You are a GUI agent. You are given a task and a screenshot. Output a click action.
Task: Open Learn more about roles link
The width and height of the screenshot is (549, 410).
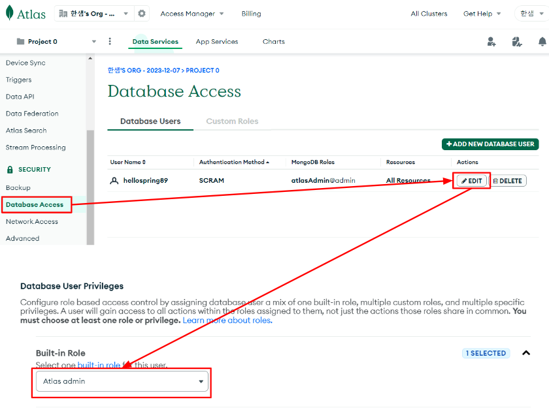tap(227, 321)
